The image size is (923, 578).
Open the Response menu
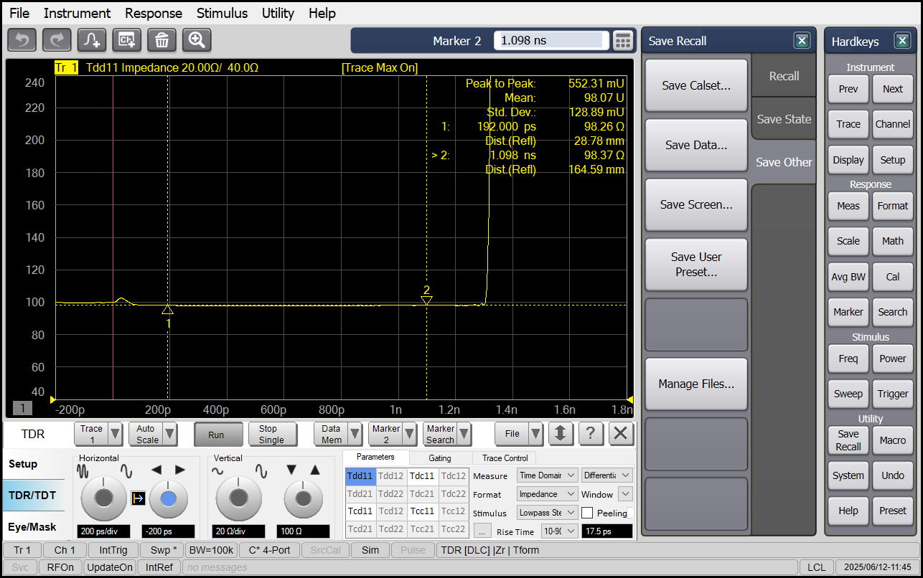tap(154, 13)
